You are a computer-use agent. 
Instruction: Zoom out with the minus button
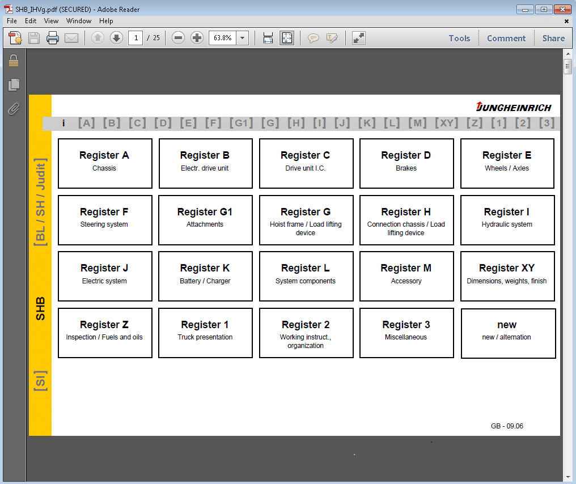click(178, 38)
